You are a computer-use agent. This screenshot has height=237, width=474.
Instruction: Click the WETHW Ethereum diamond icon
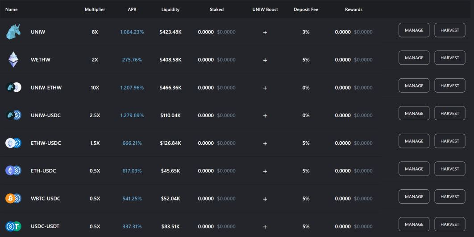[x=13, y=60]
